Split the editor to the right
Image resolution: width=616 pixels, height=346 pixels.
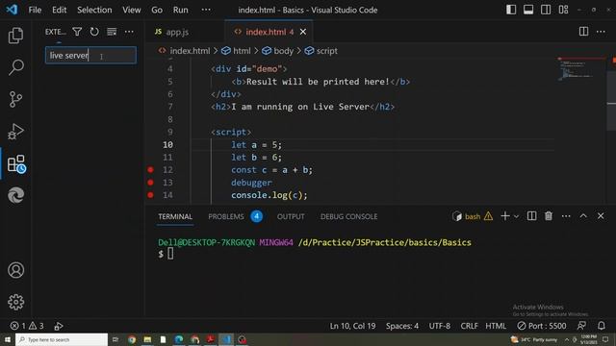point(583,32)
